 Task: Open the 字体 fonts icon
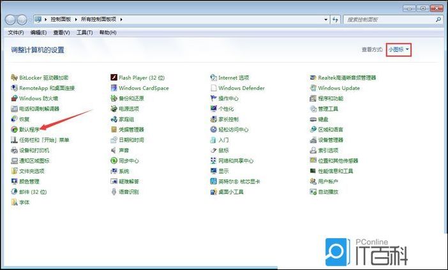tap(14, 202)
